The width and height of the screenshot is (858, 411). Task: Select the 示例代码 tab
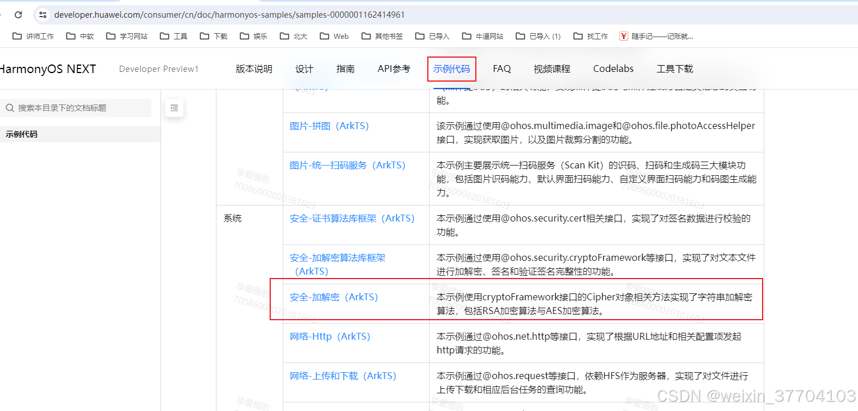452,69
